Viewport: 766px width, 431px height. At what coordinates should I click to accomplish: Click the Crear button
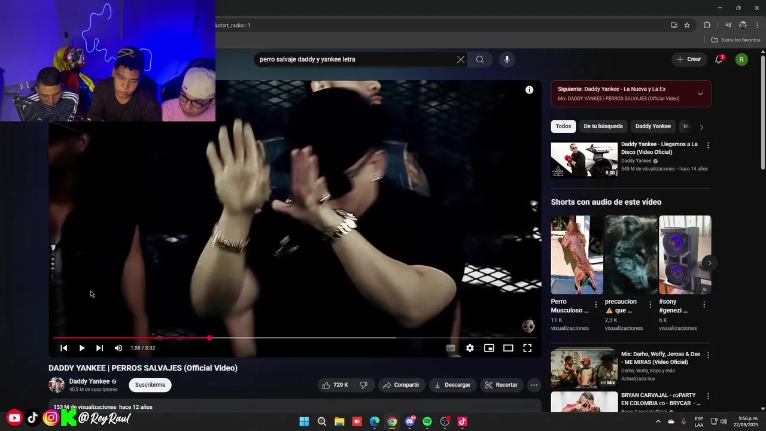[688, 59]
